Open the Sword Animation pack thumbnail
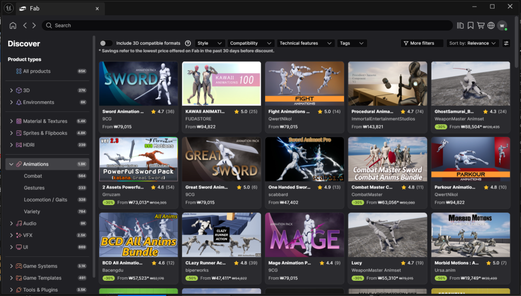The height and width of the screenshot is (296, 521). tap(138, 84)
